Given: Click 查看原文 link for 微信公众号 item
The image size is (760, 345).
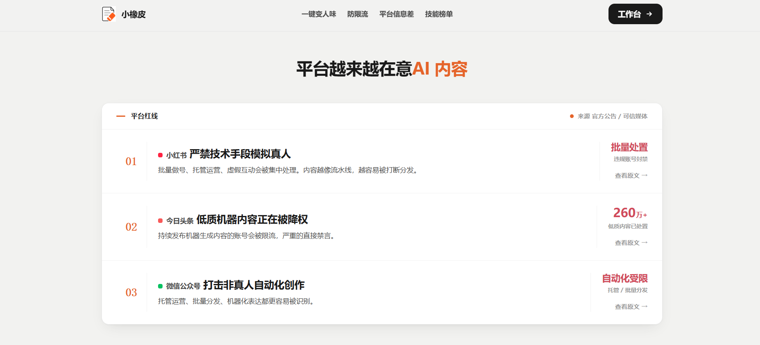Looking at the screenshot, I should click(631, 306).
